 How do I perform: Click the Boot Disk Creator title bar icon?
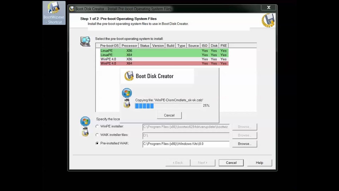[72, 9]
